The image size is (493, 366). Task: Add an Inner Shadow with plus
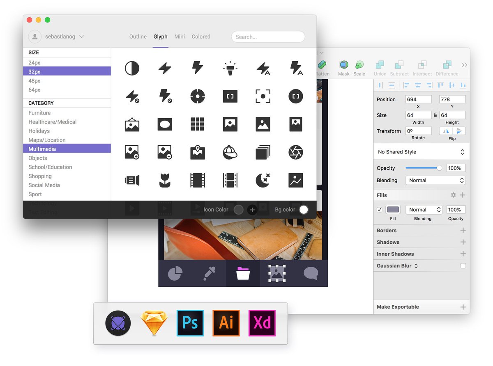pyautogui.click(x=463, y=254)
